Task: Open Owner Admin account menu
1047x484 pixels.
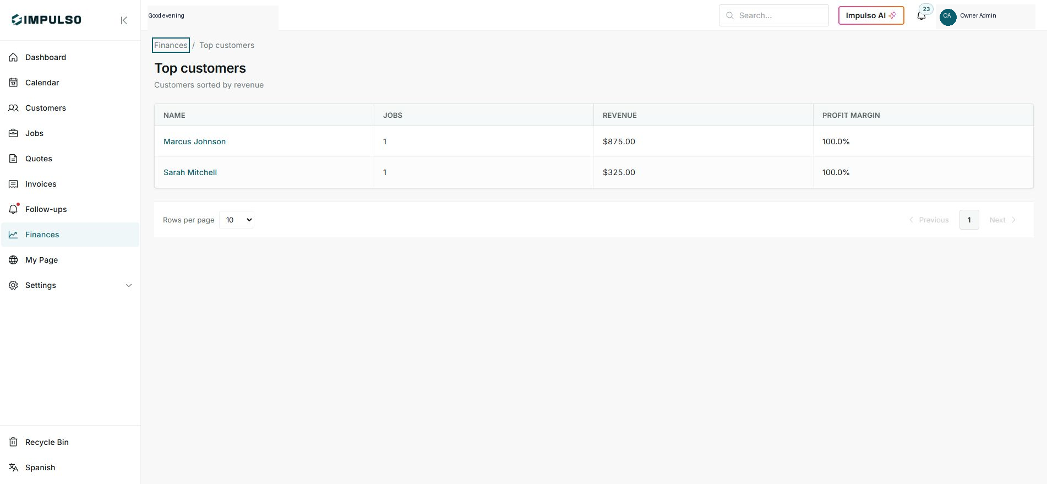Action: pos(985,16)
